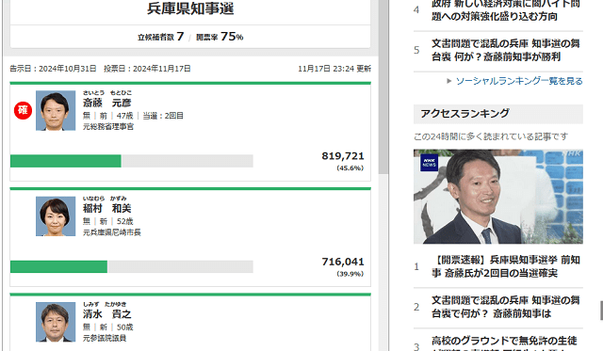This screenshot has height=351, width=603.
Task: Click 斎藤 元彦 green vote share bar
Action: pos(66,161)
